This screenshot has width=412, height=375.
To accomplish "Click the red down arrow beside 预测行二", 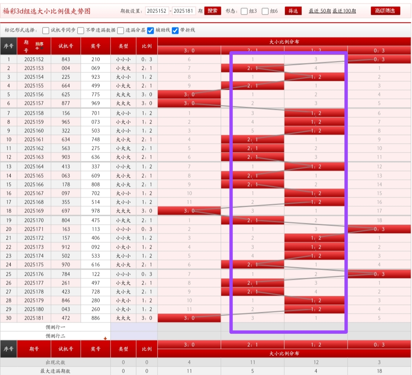I will pyautogui.click(x=105, y=338).
